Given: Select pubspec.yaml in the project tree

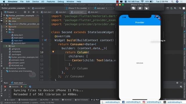Looking at the screenshot, I should pos(18,63).
